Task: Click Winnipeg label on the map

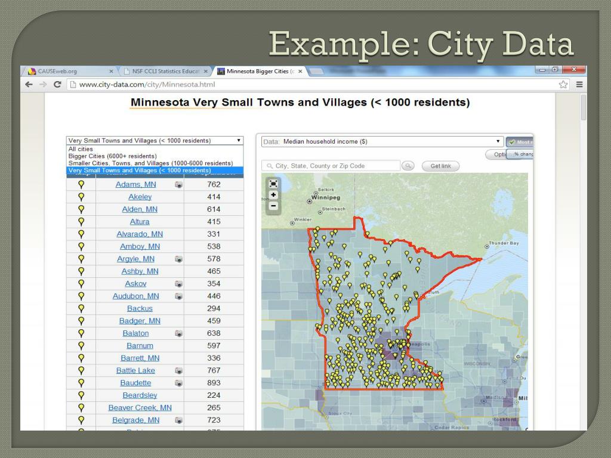Action: (x=325, y=197)
